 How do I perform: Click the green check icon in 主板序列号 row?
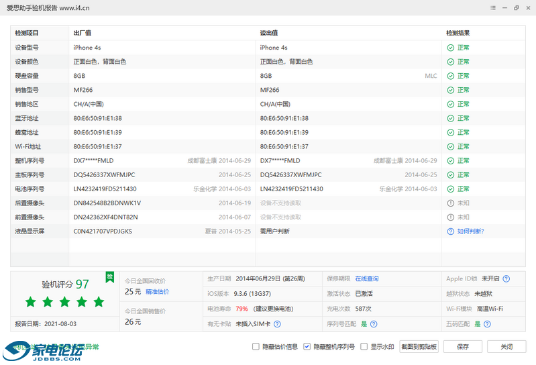coord(451,175)
